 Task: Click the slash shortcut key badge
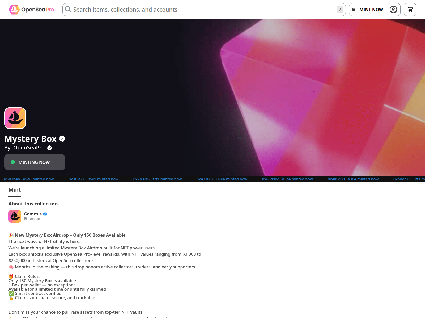(x=340, y=10)
